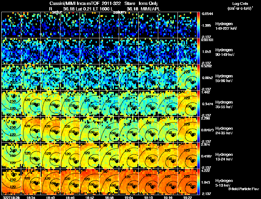Click the Hydrogen 5-13 keV row label
Viewport: 261px width, 199px height.
click(224, 183)
